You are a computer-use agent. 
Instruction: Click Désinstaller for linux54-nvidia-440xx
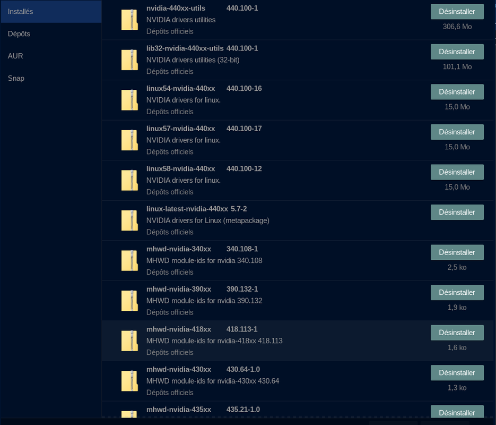[x=457, y=92]
